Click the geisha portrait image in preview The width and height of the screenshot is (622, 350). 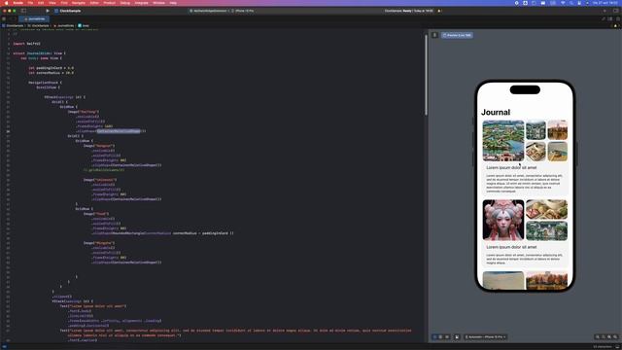tap(503, 220)
